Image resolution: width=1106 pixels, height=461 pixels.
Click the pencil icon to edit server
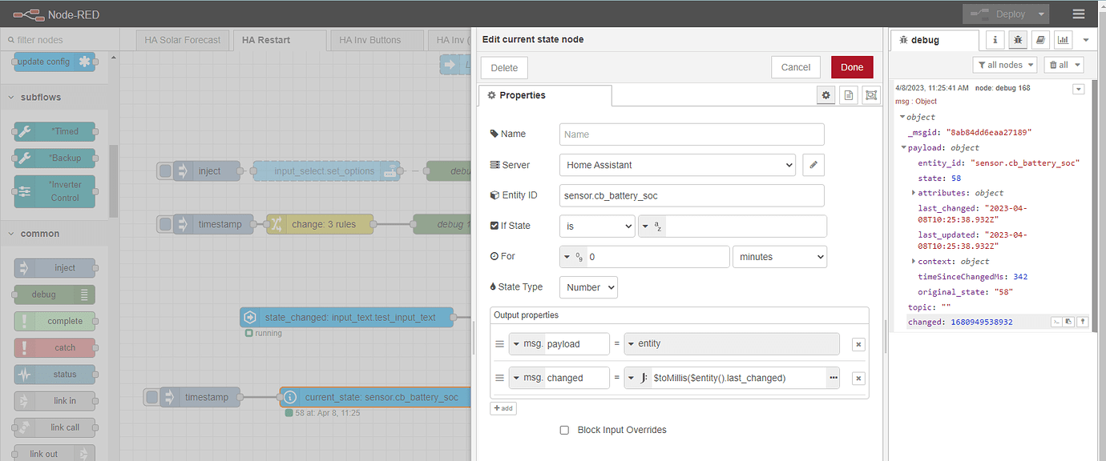(x=813, y=165)
